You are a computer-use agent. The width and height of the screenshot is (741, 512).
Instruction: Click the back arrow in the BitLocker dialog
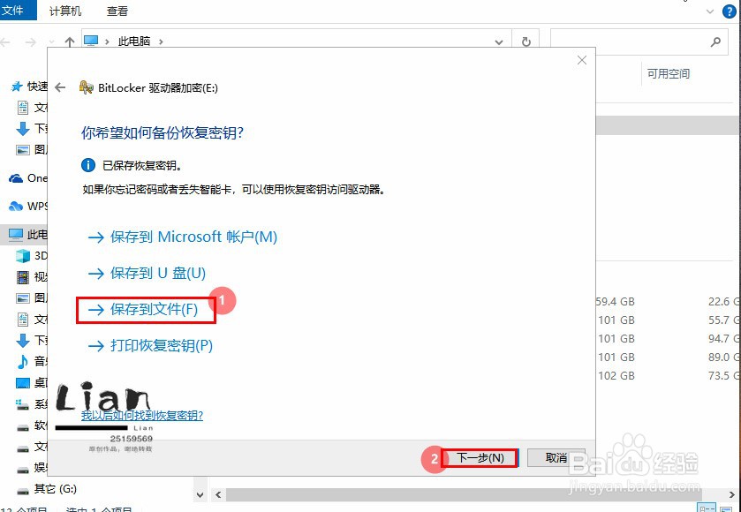click(x=59, y=87)
